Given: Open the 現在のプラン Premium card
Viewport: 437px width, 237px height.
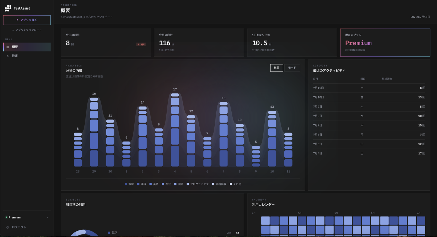Looking at the screenshot, I should pos(385,43).
